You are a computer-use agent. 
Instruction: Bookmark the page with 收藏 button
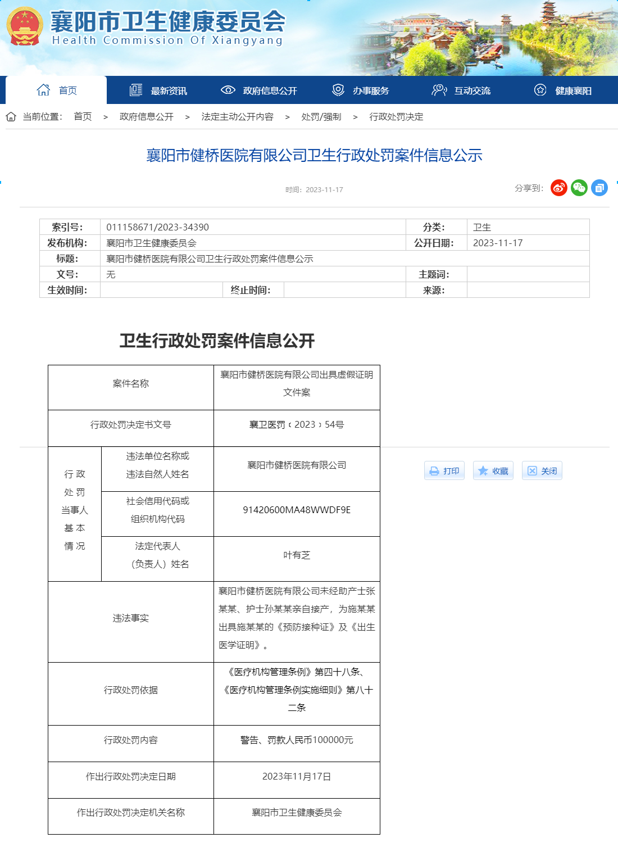click(493, 471)
